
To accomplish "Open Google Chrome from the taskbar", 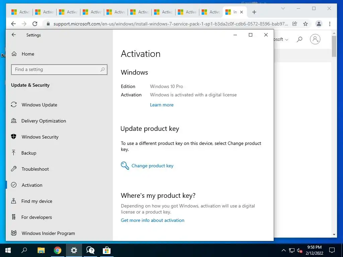I will 58,250.
